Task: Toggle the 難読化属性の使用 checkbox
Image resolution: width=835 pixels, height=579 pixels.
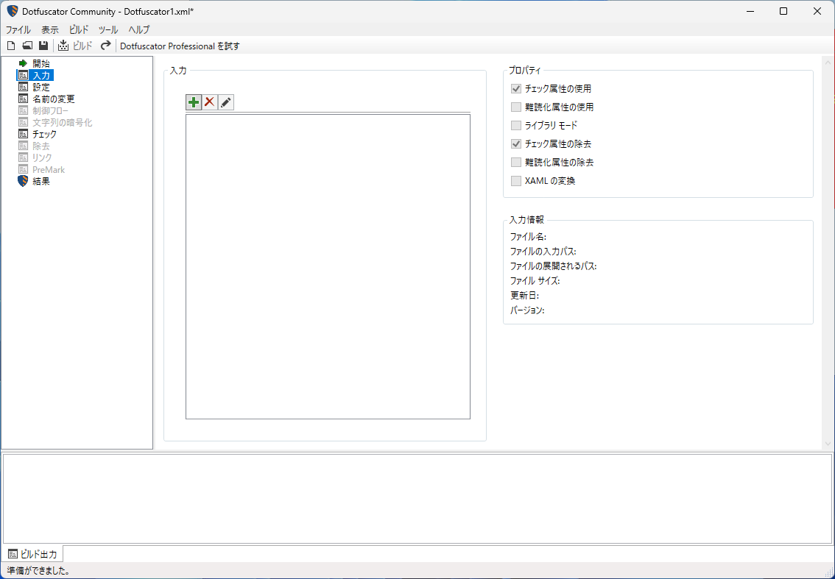Action: [x=516, y=107]
